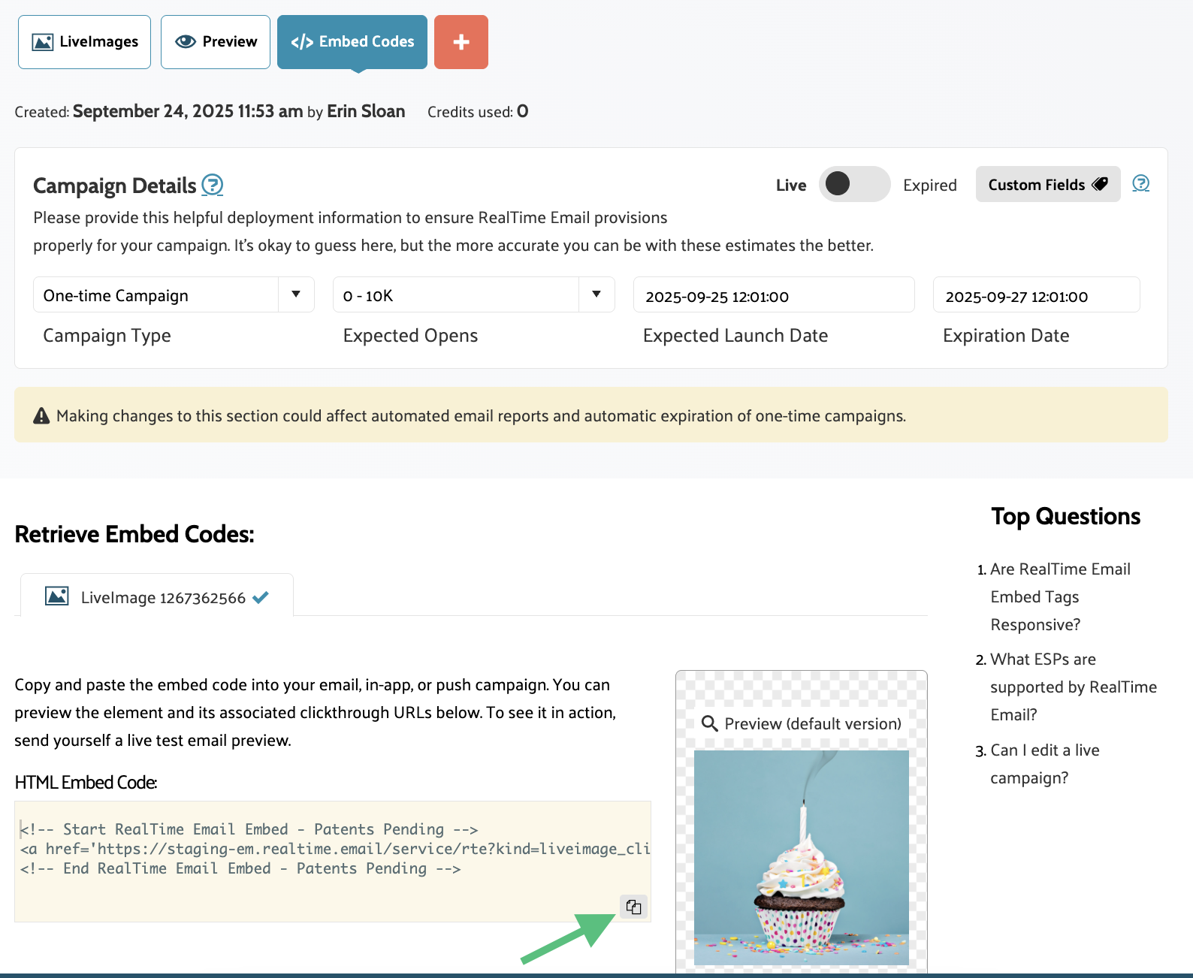Click the picture icon in LiveImage 1267362566 tab
The image size is (1193, 978).
(57, 597)
